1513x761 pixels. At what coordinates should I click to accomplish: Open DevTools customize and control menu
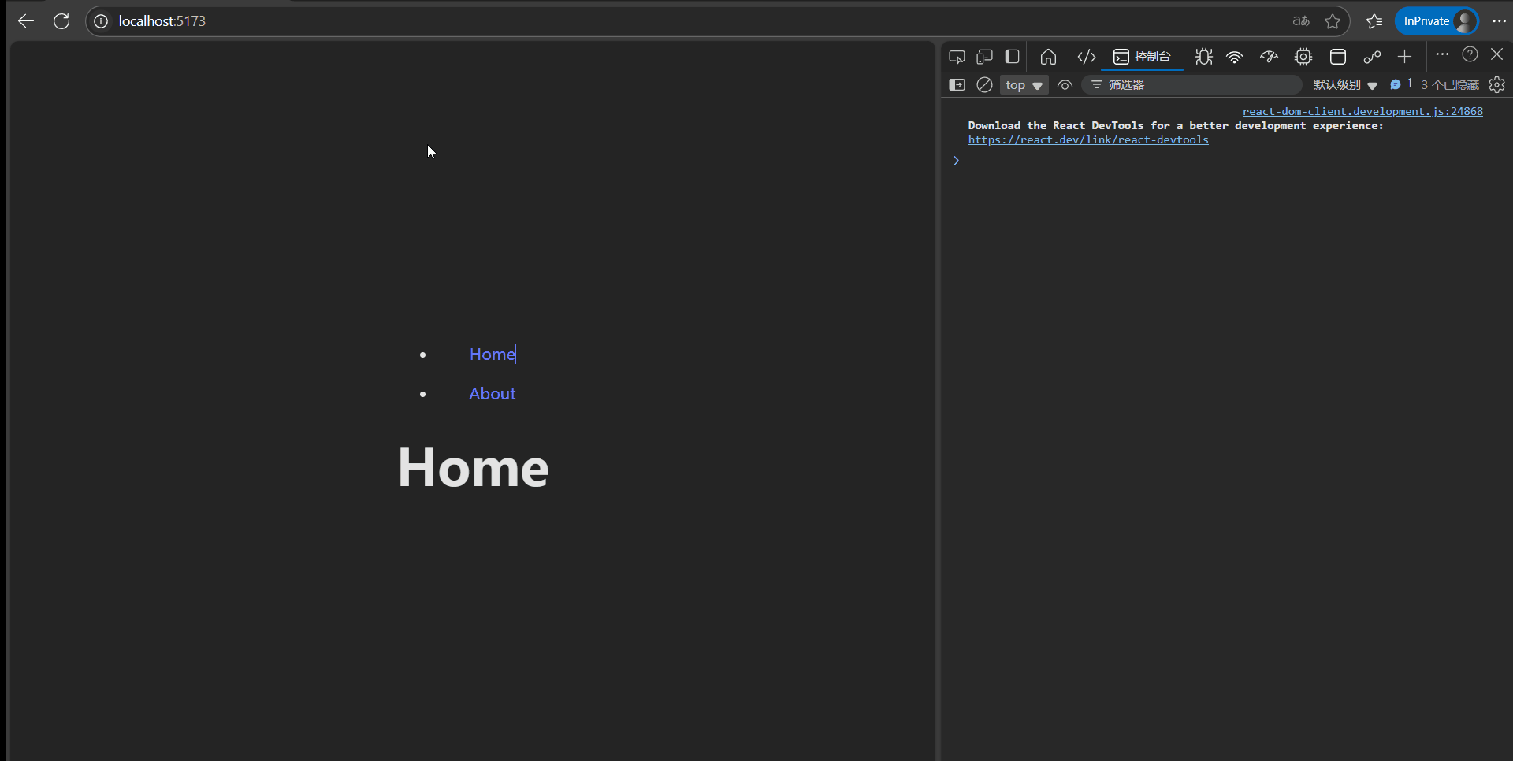[1442, 54]
